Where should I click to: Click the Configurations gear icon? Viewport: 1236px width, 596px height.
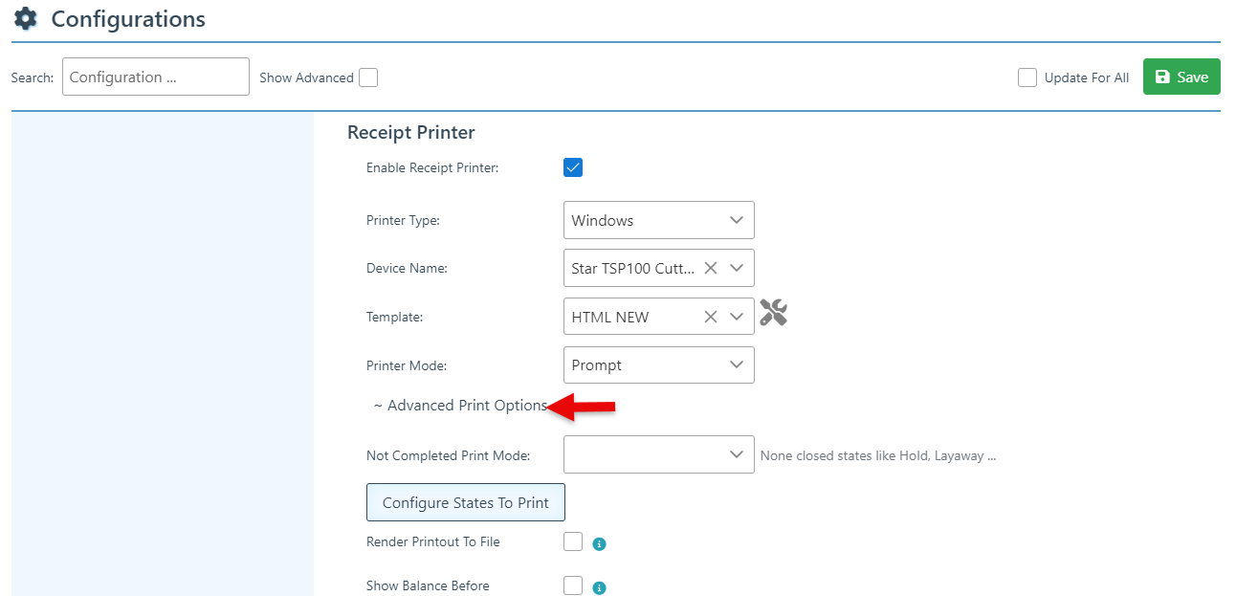tap(25, 18)
